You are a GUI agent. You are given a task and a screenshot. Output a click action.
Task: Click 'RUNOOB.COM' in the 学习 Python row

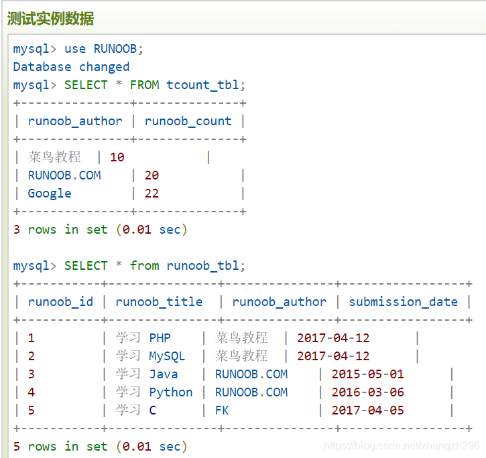[x=251, y=392]
